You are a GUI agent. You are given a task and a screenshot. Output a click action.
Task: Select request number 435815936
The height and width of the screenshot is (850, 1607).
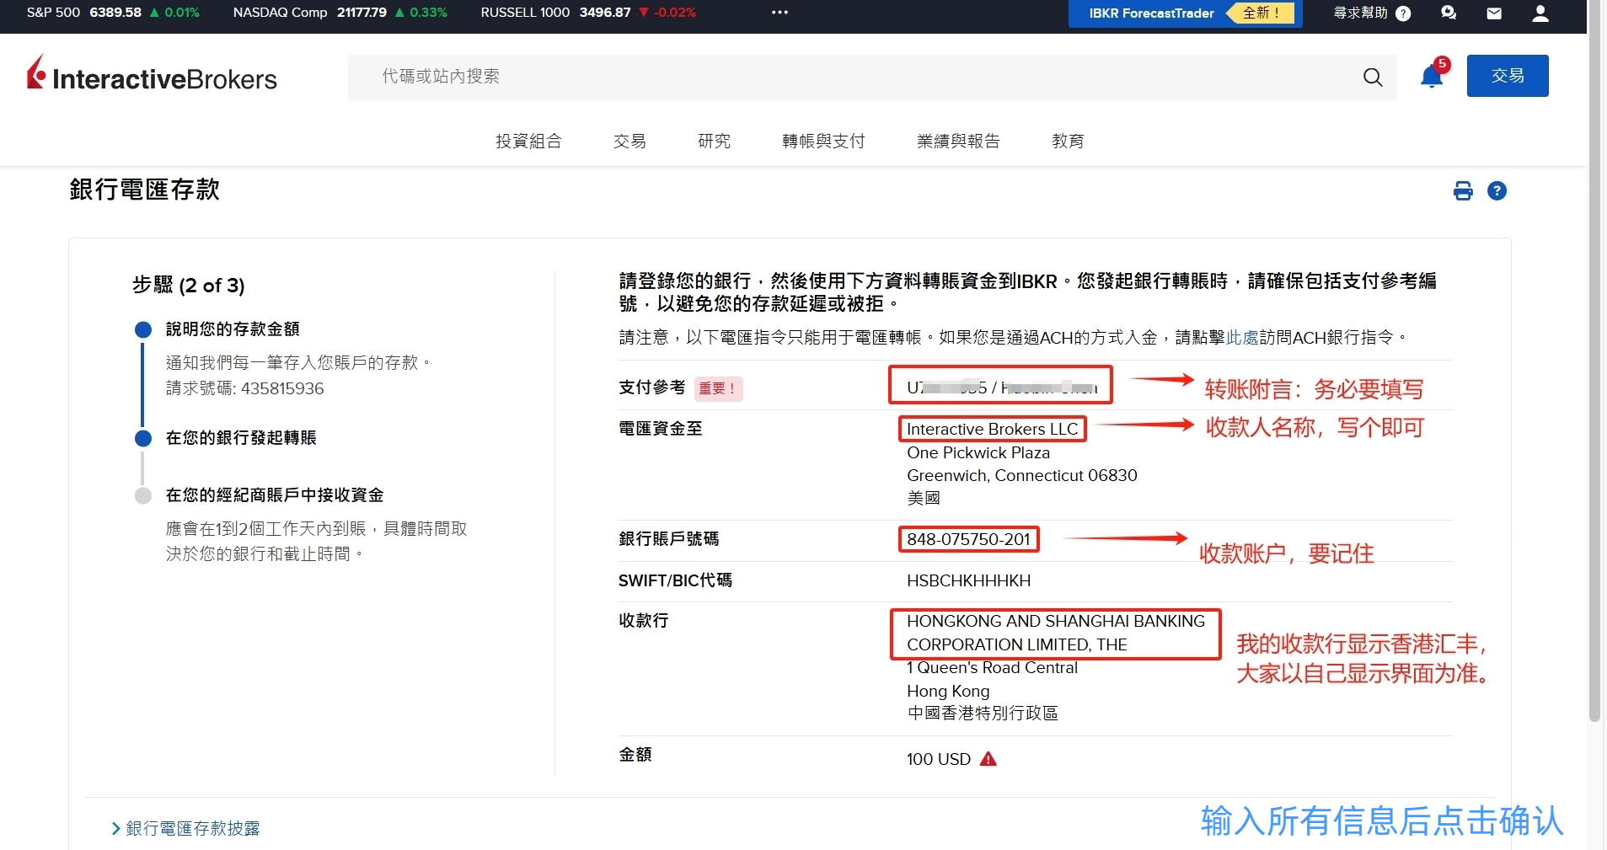click(x=282, y=388)
